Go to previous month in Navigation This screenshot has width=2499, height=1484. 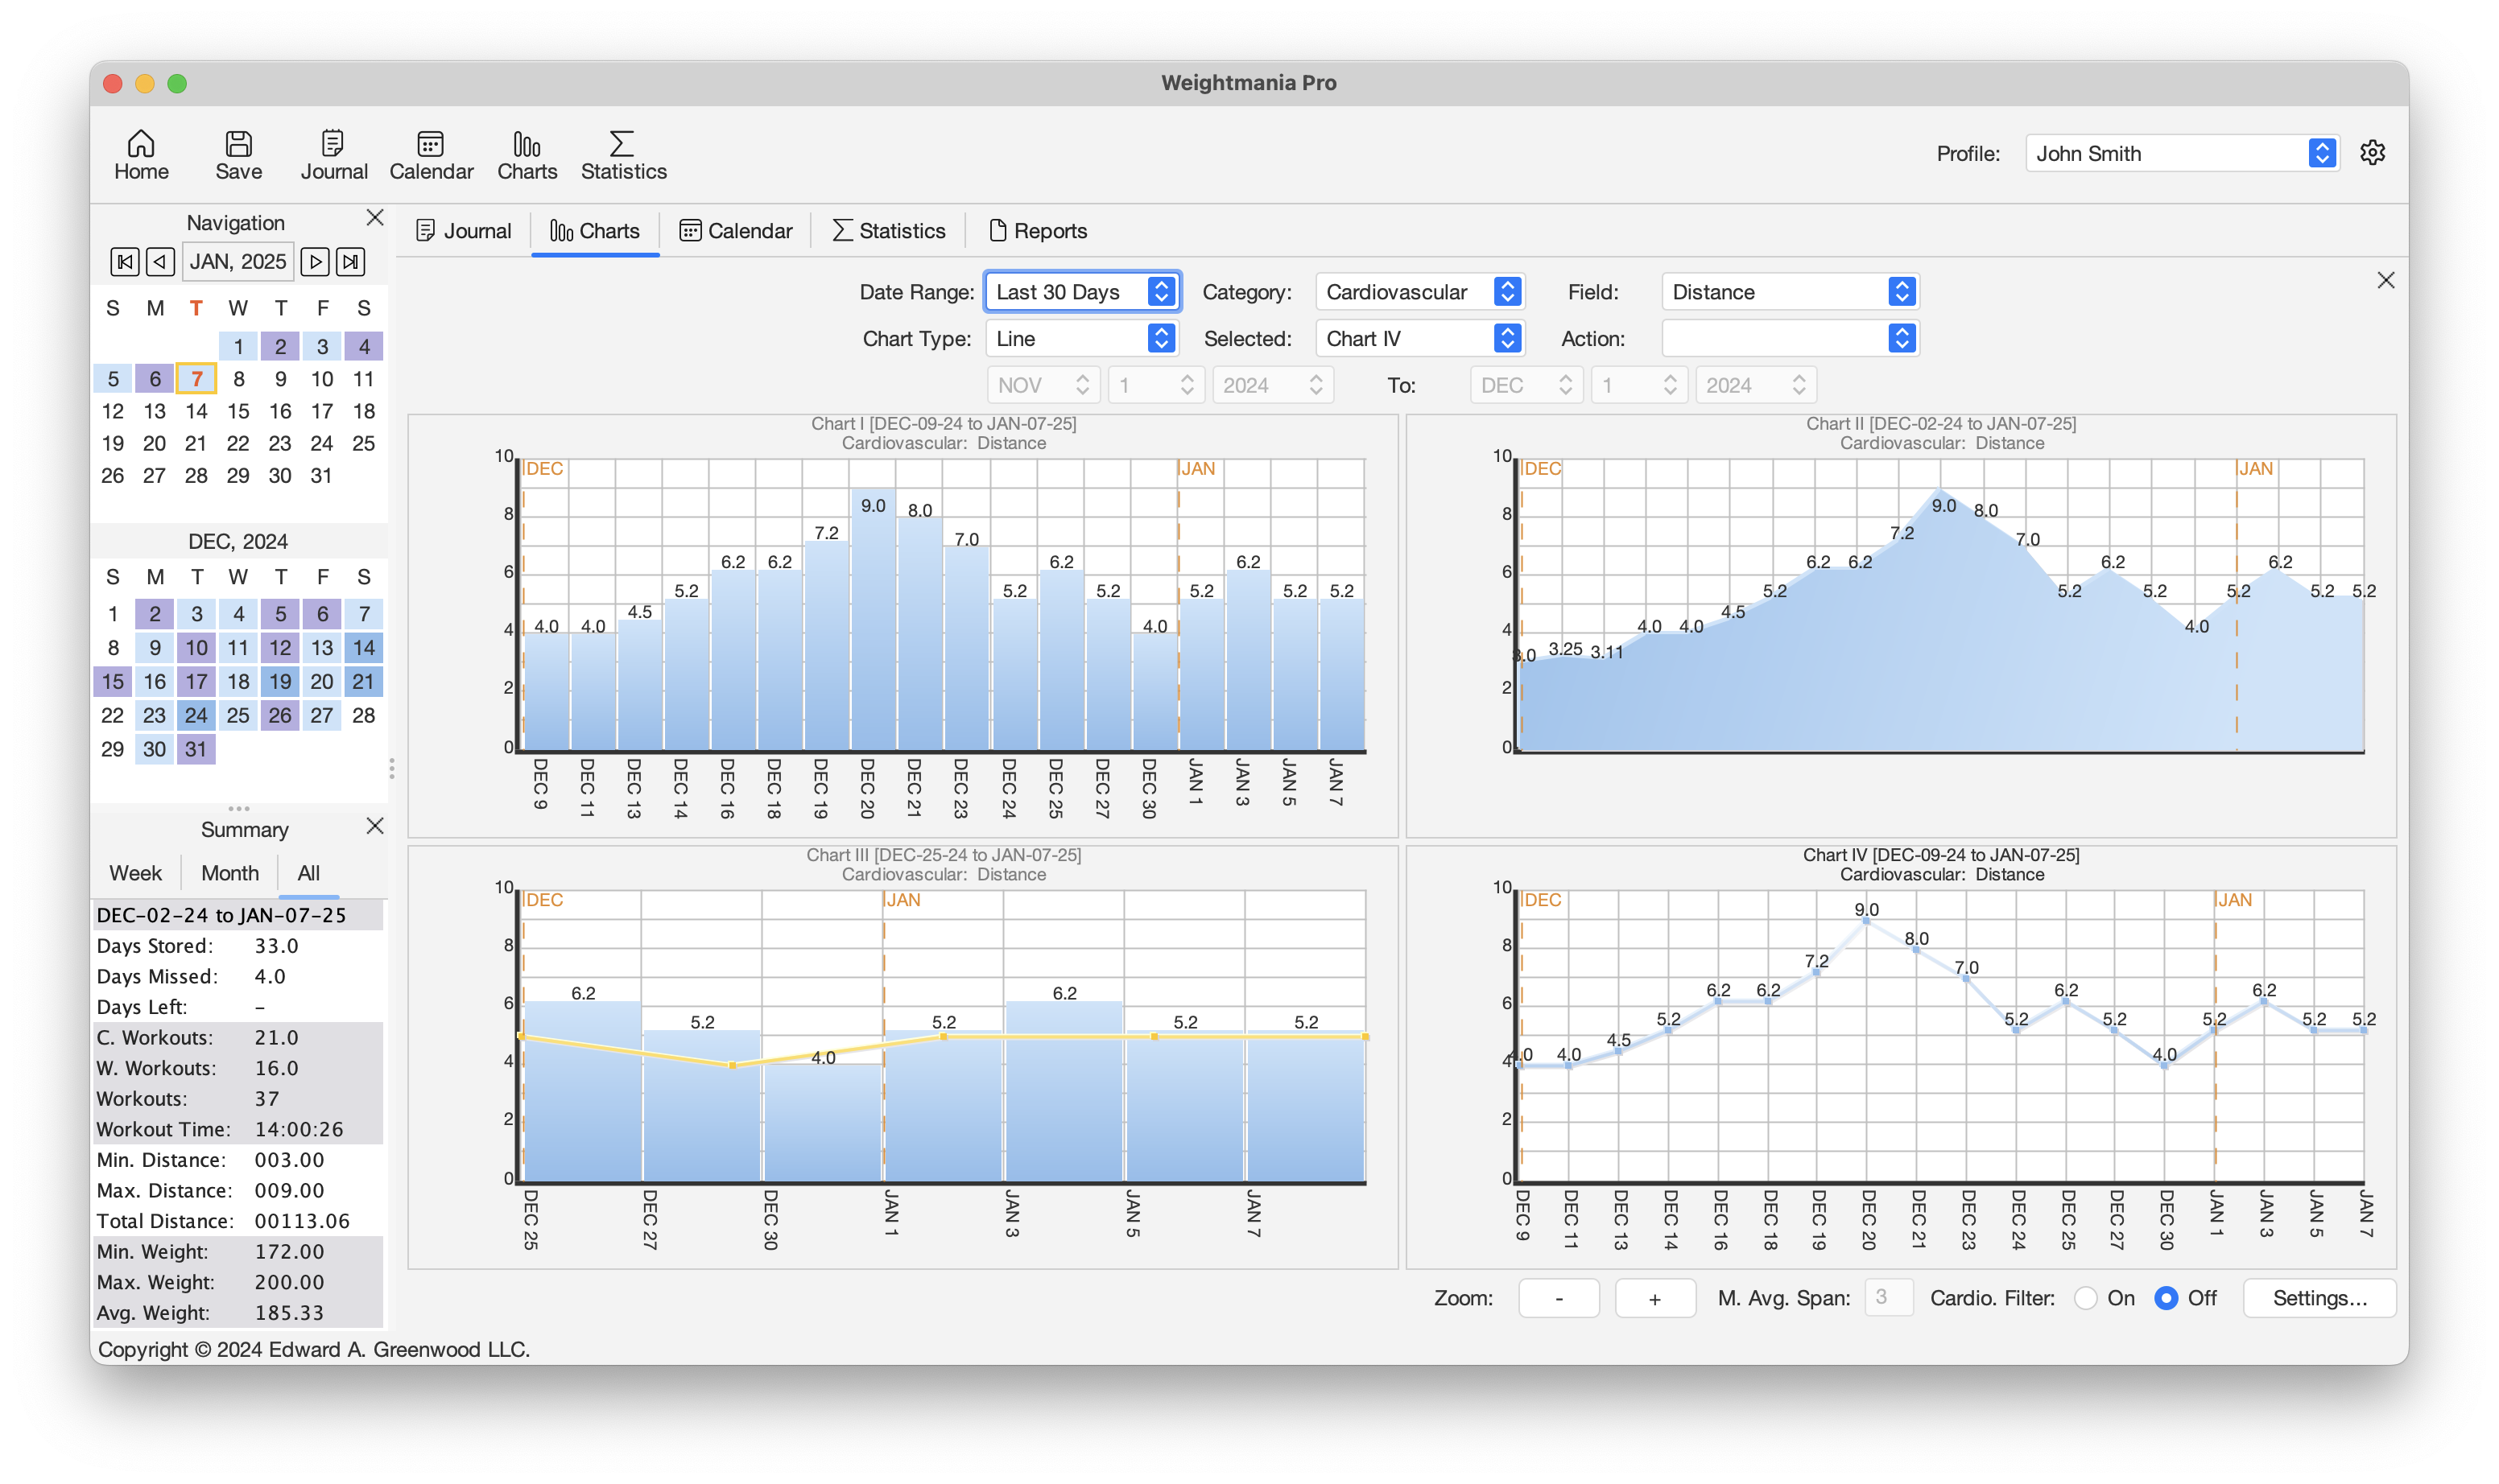(160, 262)
